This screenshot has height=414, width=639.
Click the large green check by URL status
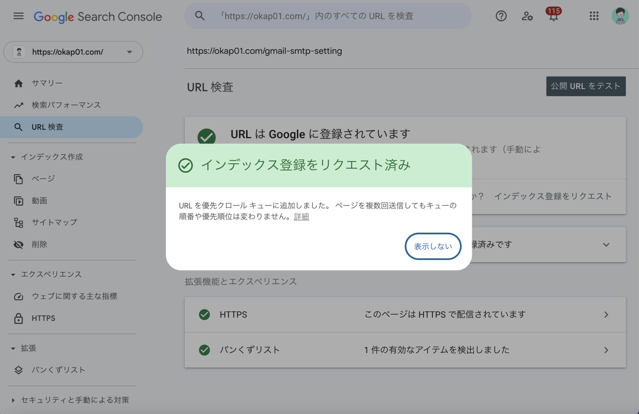(206, 137)
